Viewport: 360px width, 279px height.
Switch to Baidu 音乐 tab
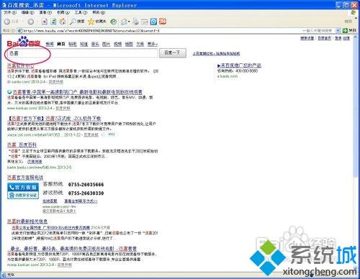tap(95, 44)
